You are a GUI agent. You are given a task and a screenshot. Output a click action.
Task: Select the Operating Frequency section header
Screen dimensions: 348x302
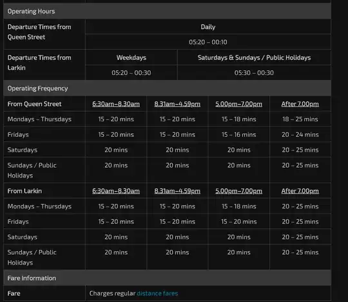click(x=168, y=88)
